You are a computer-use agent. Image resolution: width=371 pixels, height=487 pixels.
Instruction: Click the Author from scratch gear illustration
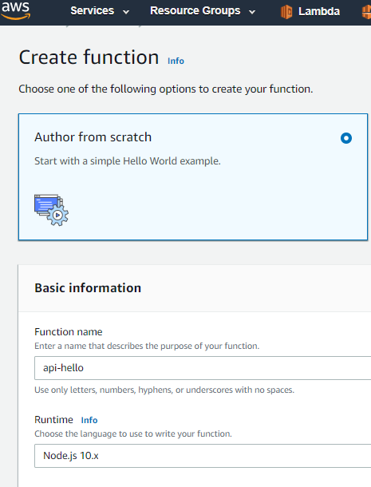click(51, 210)
